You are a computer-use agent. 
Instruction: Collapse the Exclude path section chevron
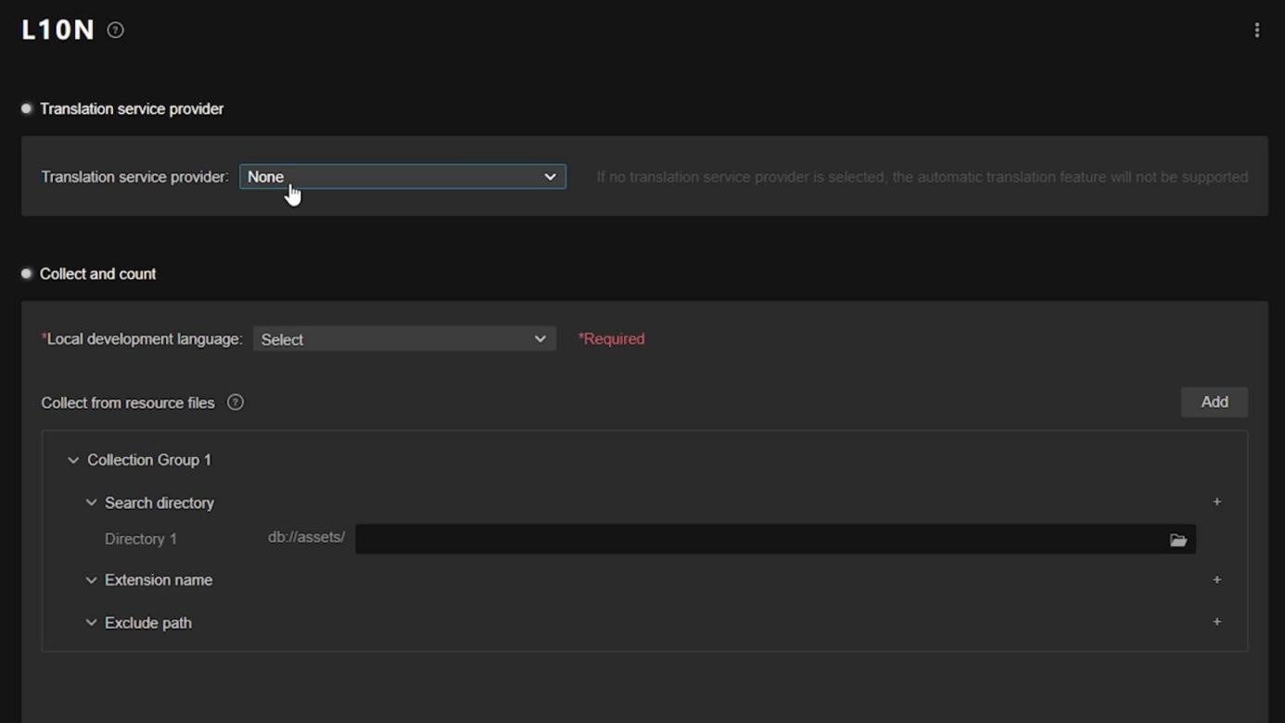(91, 623)
